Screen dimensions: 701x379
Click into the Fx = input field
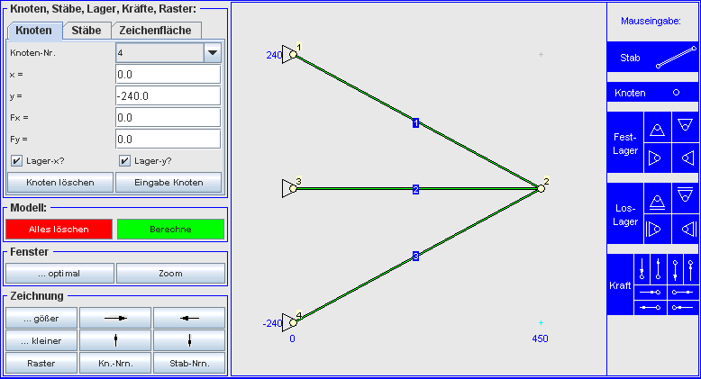(x=168, y=117)
